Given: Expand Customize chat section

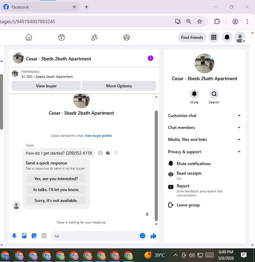Looking at the screenshot, I should pyautogui.click(x=204, y=116).
